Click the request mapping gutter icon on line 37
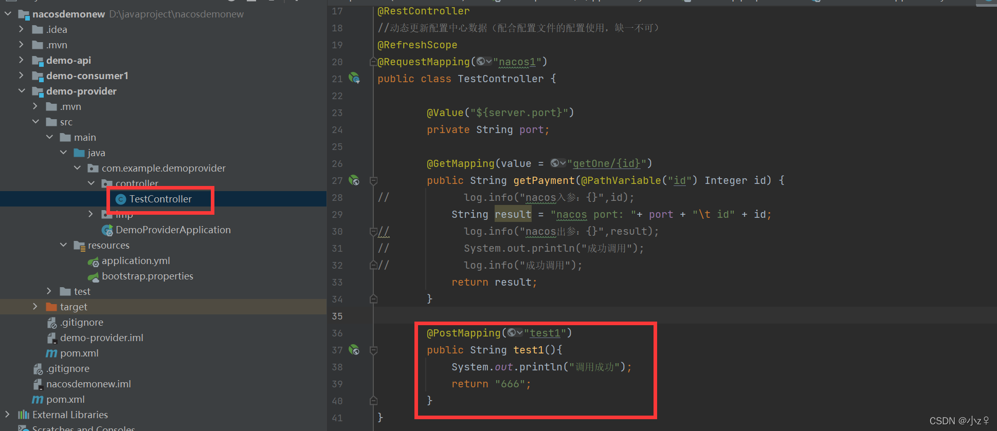 [354, 350]
